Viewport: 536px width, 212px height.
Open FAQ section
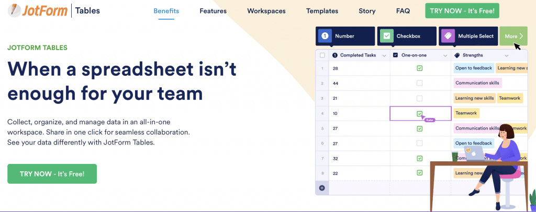pos(403,11)
